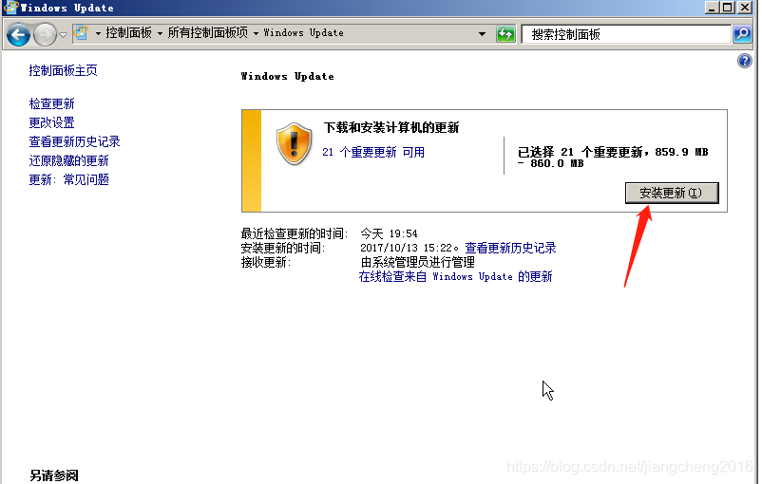The height and width of the screenshot is (484, 762).
Task: Open 查看更新历史记录 in the sidebar
Action: 74,141
